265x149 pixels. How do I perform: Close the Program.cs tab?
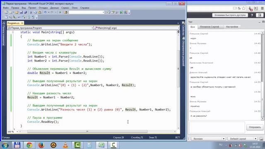point(22,23)
